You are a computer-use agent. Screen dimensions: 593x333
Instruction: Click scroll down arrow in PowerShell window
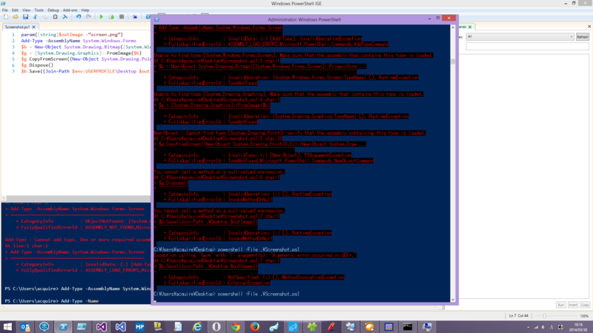click(453, 300)
